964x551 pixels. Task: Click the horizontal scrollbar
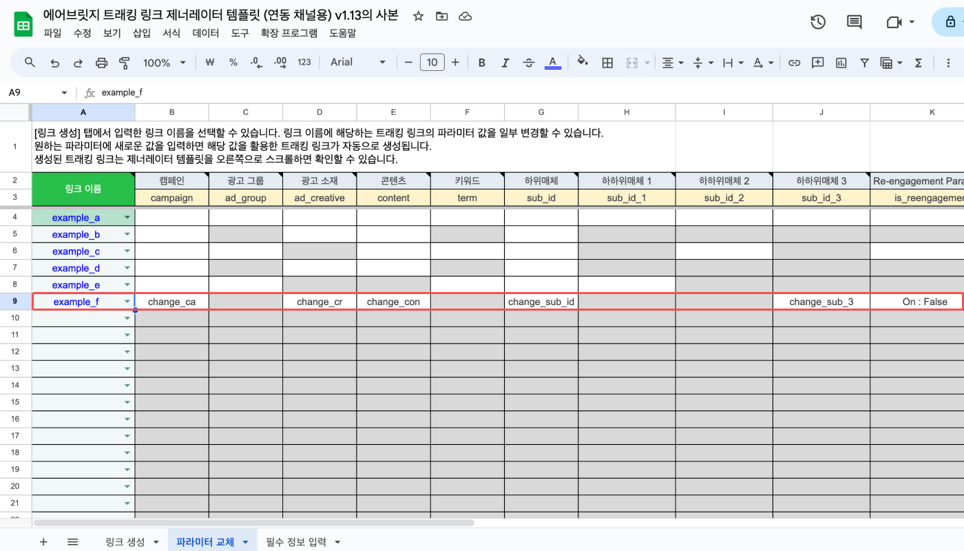coord(254,523)
